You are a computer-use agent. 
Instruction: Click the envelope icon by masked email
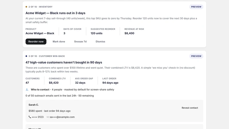click(x=48, y=117)
